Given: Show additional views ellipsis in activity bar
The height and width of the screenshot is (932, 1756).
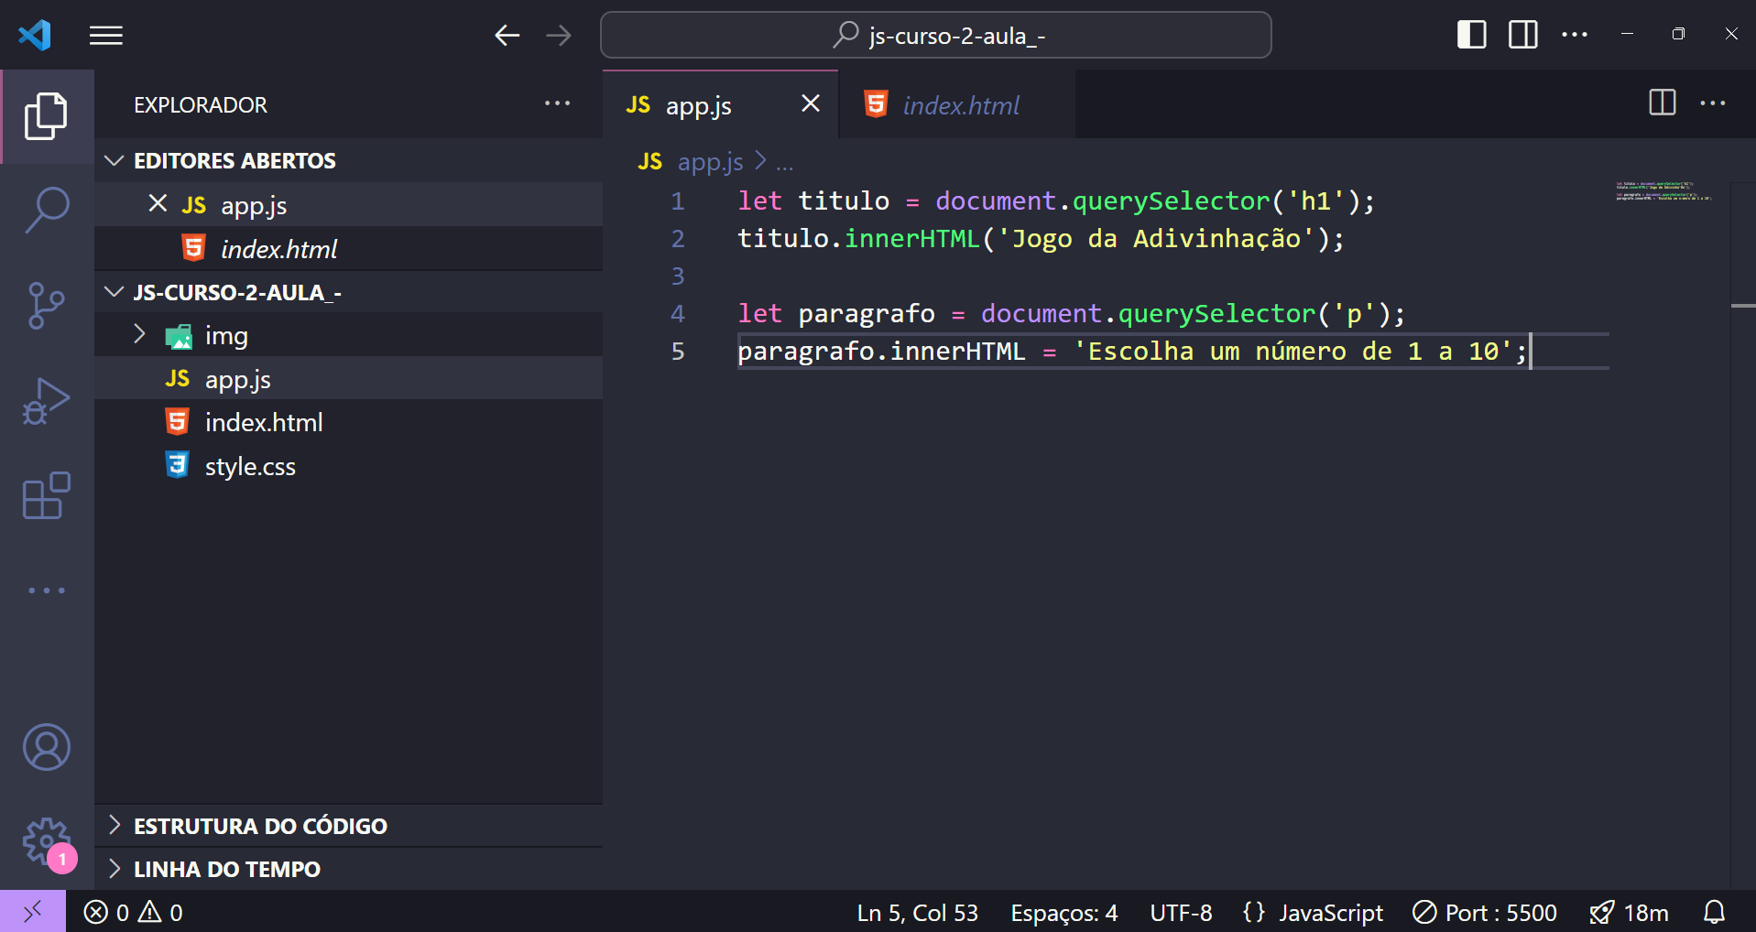Looking at the screenshot, I should coord(46,591).
